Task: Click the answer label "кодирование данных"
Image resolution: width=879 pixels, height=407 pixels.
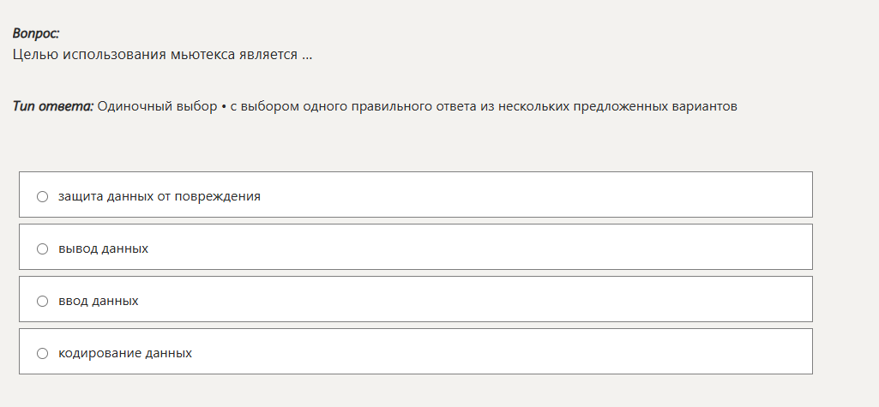Action: 124,354
